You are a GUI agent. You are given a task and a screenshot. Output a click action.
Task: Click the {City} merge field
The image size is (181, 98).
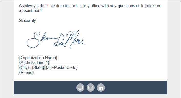pos(24,68)
